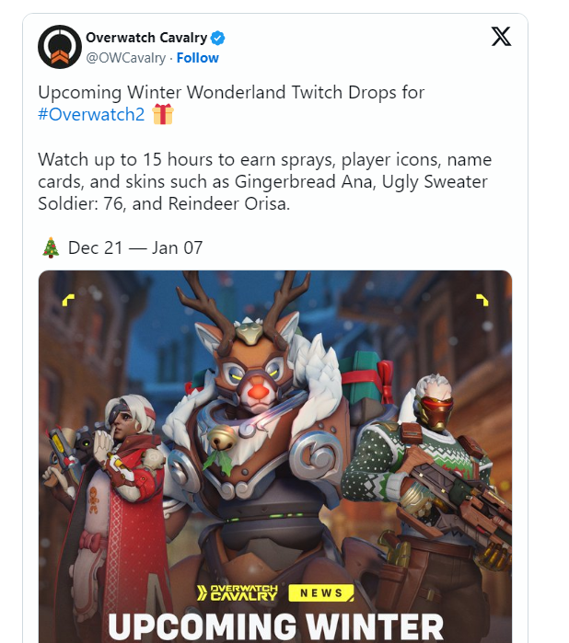Click the 'Watch up to 15 hours' paragraph

(265, 181)
